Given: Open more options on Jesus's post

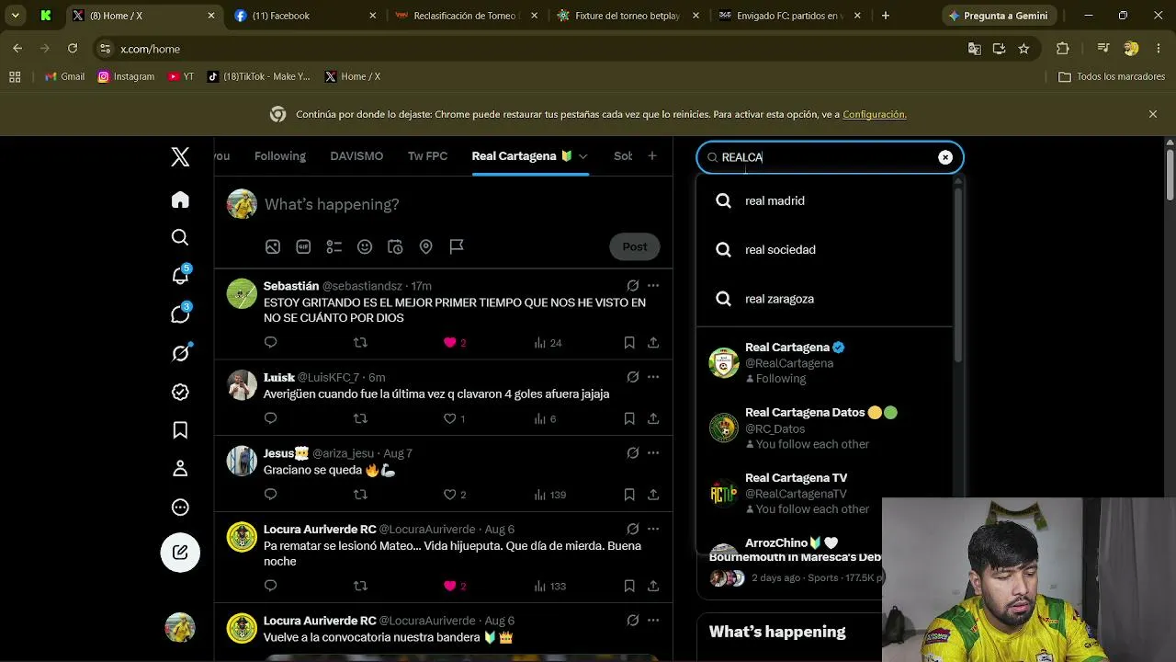Looking at the screenshot, I should (x=653, y=452).
